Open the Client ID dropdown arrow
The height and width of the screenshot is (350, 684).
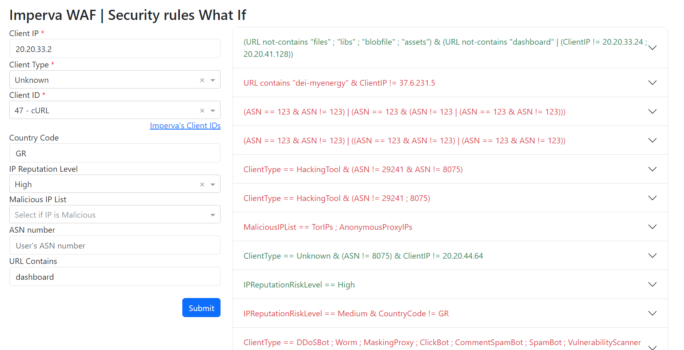tap(213, 111)
